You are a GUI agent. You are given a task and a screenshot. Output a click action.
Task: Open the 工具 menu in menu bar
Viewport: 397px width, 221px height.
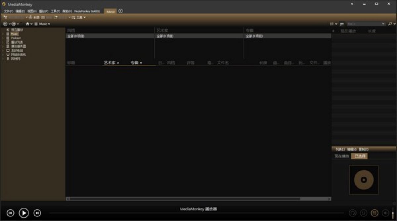55,11
